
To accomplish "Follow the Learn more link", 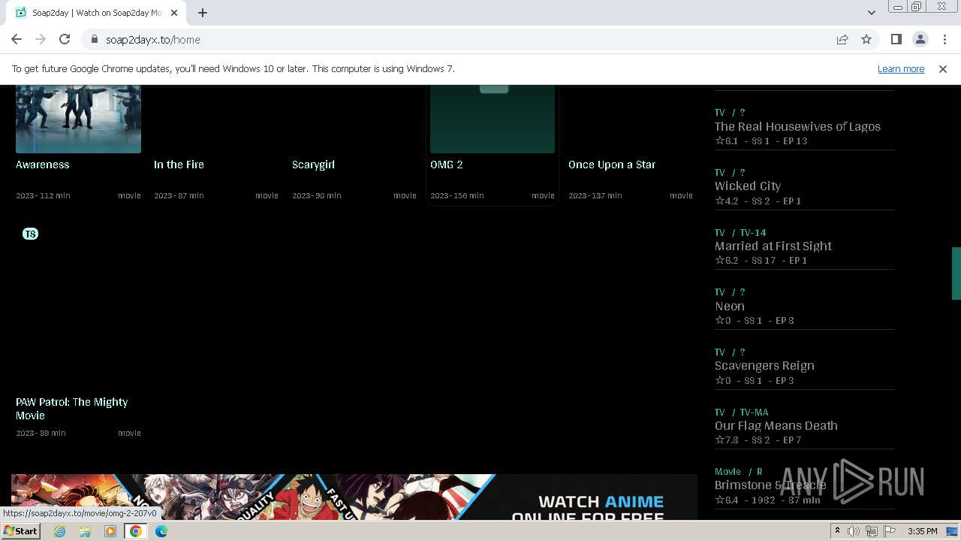I will [x=901, y=69].
